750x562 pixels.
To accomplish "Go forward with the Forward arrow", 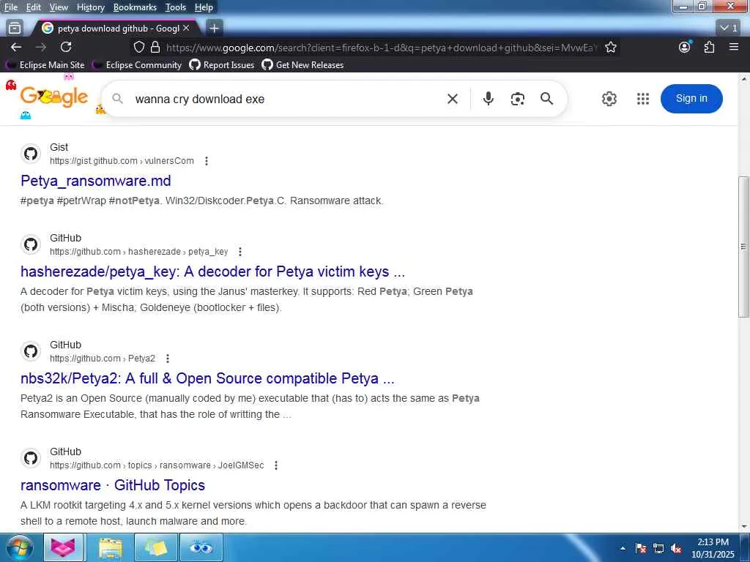I will point(41,47).
